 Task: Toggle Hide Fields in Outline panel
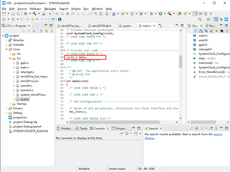(206, 31)
